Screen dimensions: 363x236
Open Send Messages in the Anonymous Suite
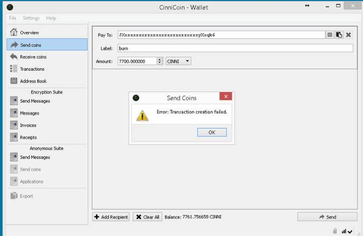pos(47,157)
